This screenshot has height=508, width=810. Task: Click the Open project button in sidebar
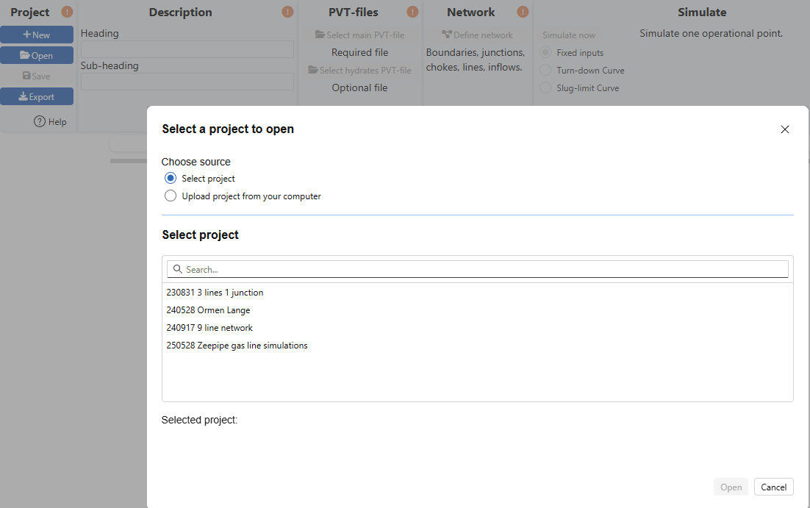[37, 55]
